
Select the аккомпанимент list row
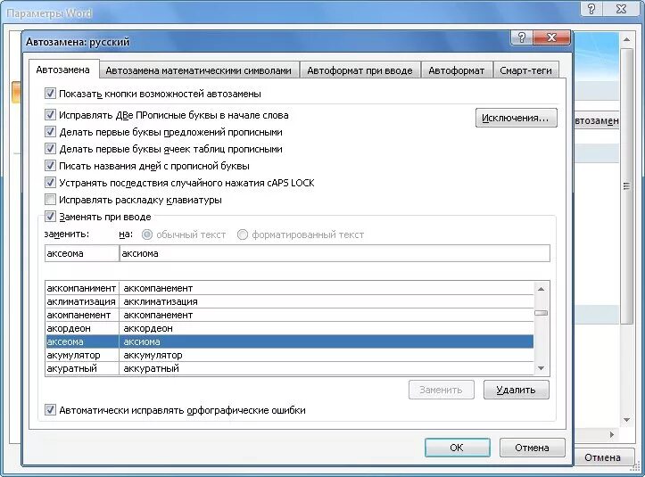[x=290, y=288]
